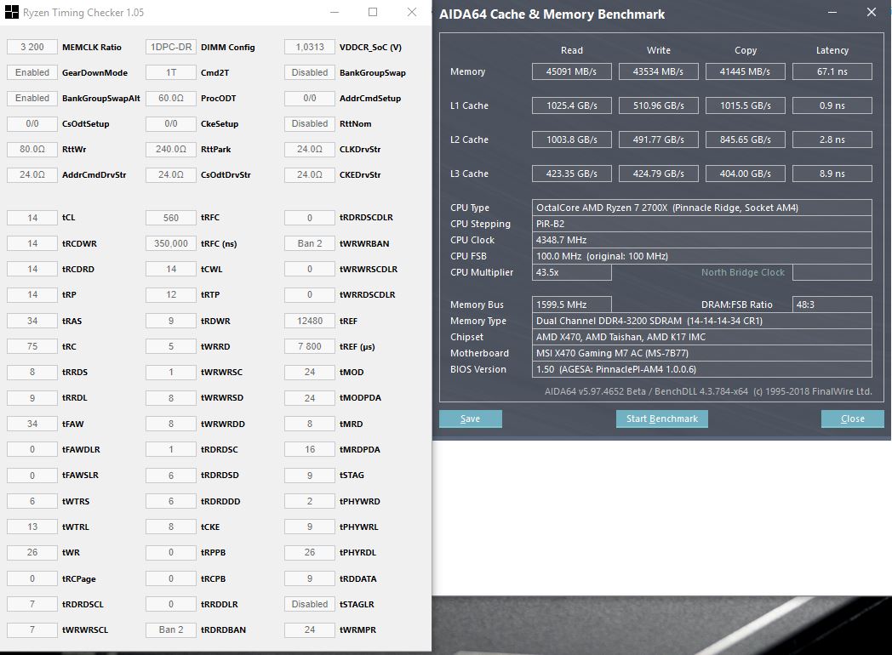
Task: Click the RttWr 80.0Ω value
Action: pos(32,150)
